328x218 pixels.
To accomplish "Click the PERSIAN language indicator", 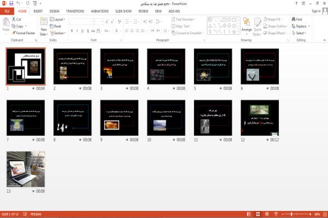I will coord(36,214).
